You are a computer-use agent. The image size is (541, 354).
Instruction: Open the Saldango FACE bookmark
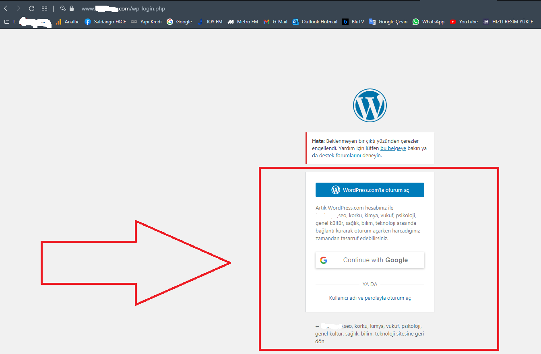105,22
